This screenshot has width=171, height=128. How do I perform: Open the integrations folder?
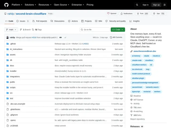point(15,77)
